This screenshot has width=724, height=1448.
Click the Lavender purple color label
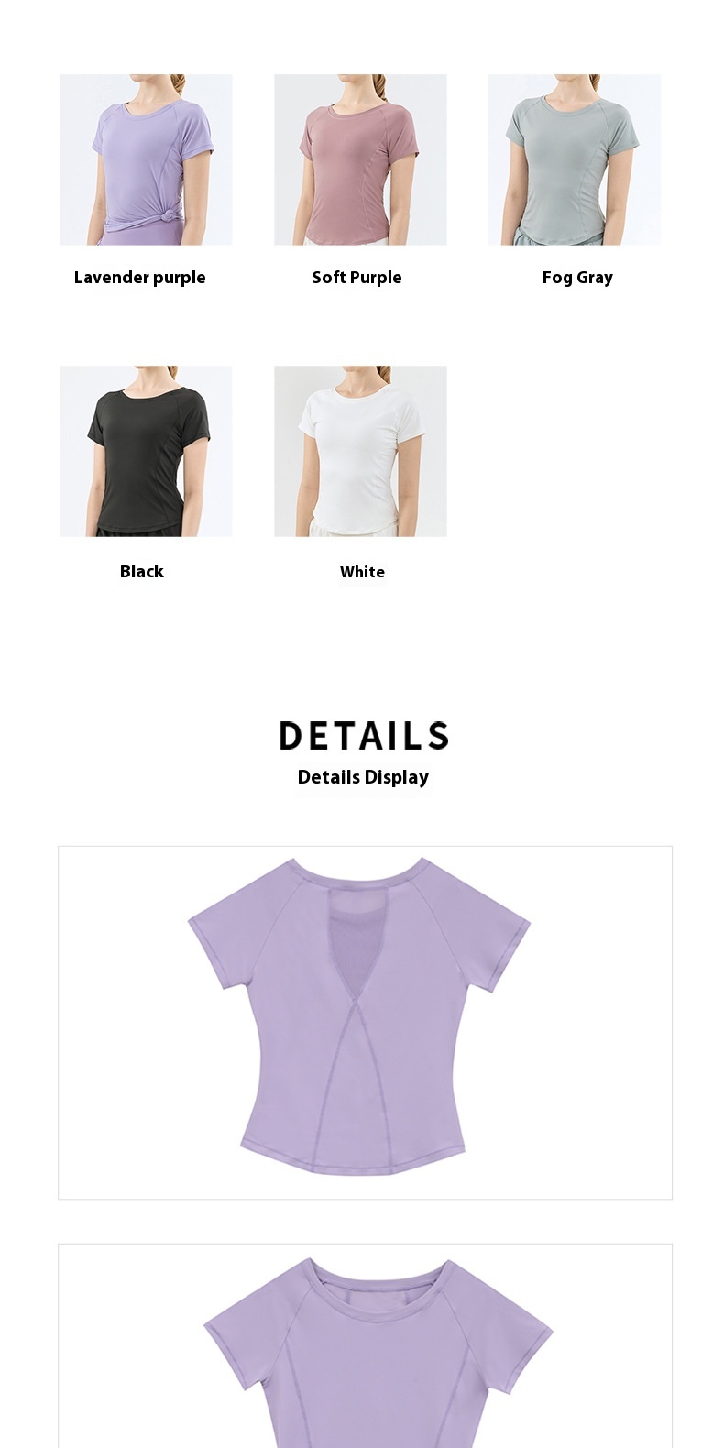140,278
